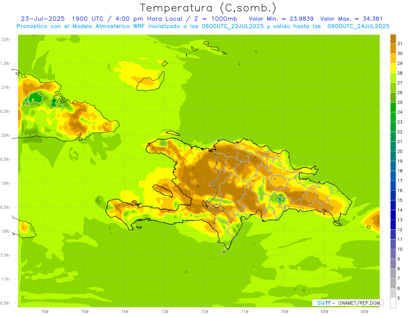Image resolution: width=409 pixels, height=316 pixels.
Task: Click the '68W' longitude label
Action: point(364,311)
